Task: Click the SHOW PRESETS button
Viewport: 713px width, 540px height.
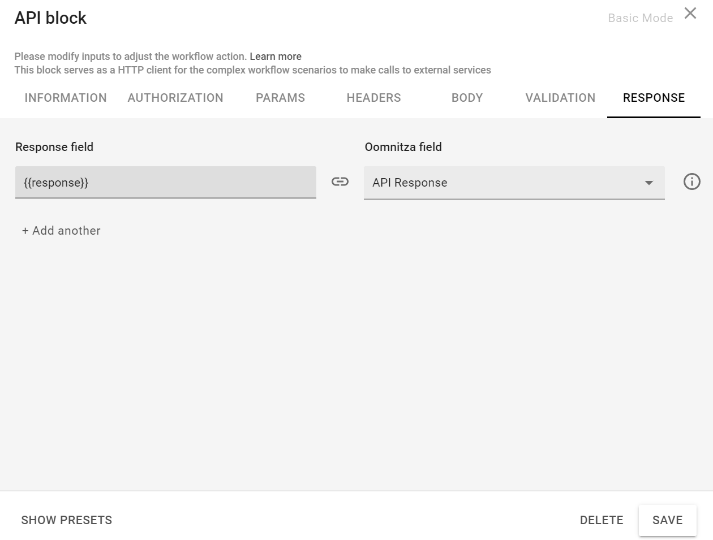Action: coord(66,520)
